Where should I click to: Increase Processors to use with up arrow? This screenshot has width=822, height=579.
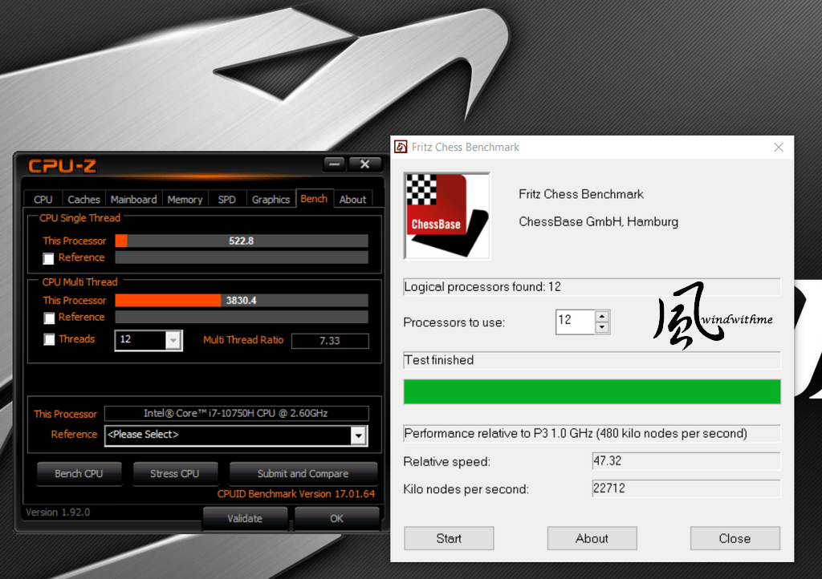click(x=602, y=316)
